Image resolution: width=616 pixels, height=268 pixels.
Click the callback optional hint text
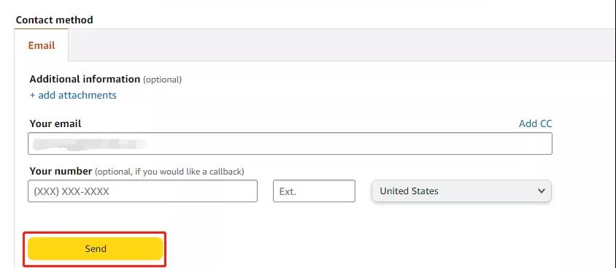(x=169, y=172)
